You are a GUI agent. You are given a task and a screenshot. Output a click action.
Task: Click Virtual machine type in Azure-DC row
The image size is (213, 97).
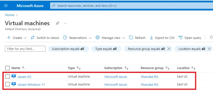[79, 77]
